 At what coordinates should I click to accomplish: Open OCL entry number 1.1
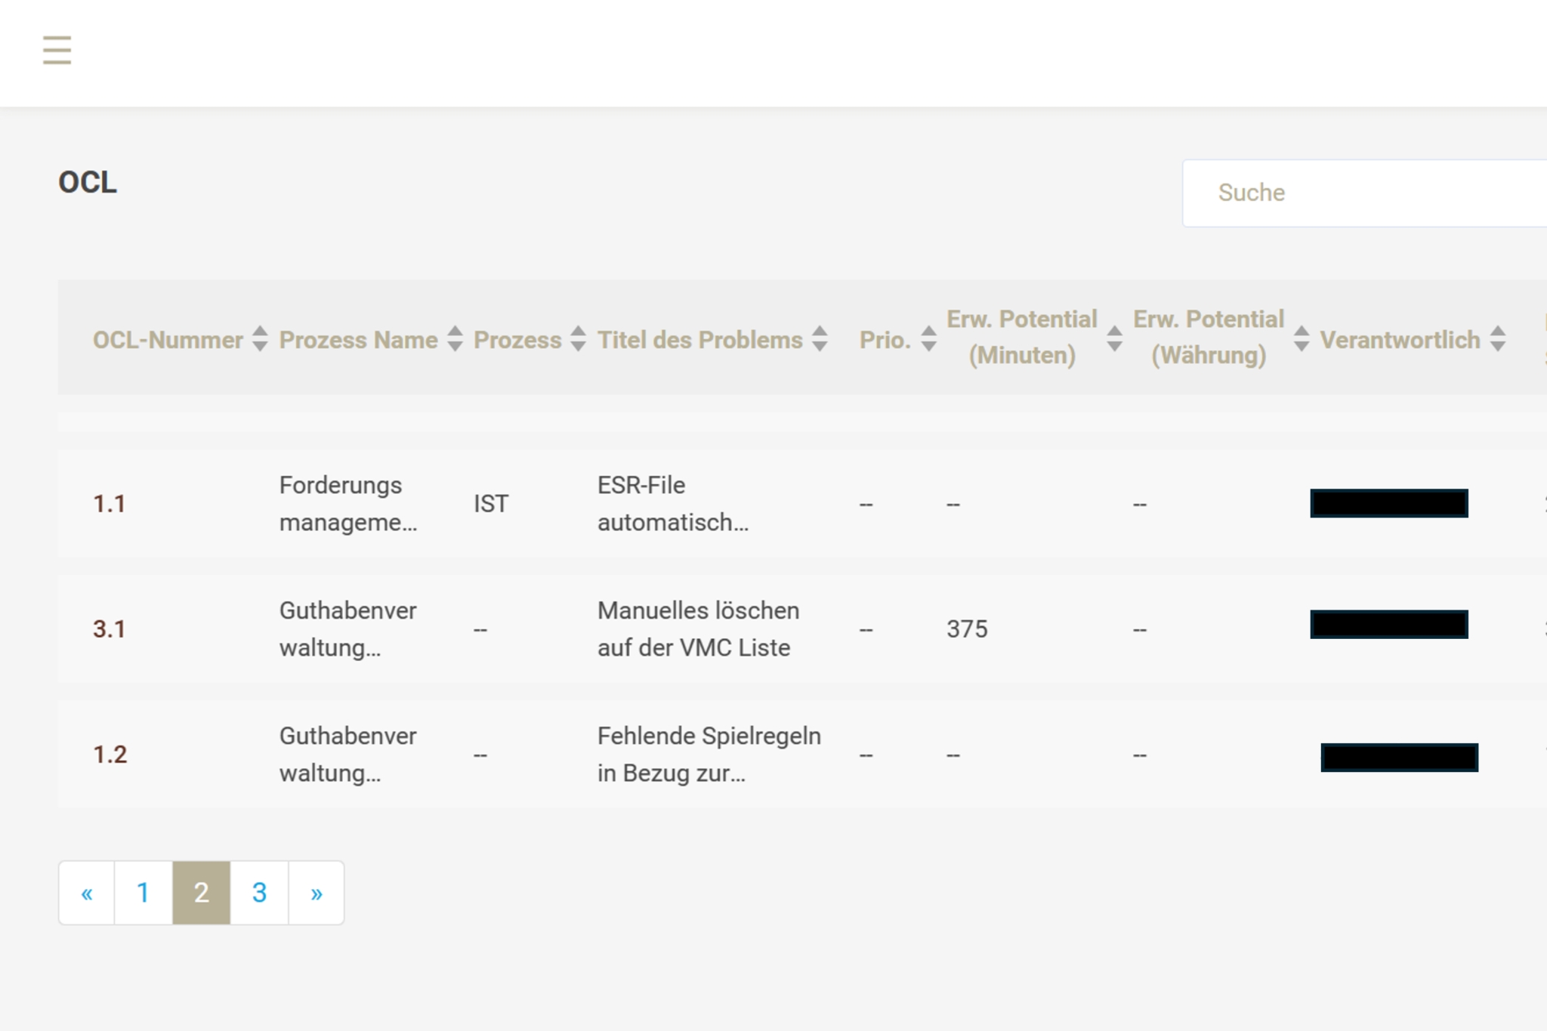110,504
